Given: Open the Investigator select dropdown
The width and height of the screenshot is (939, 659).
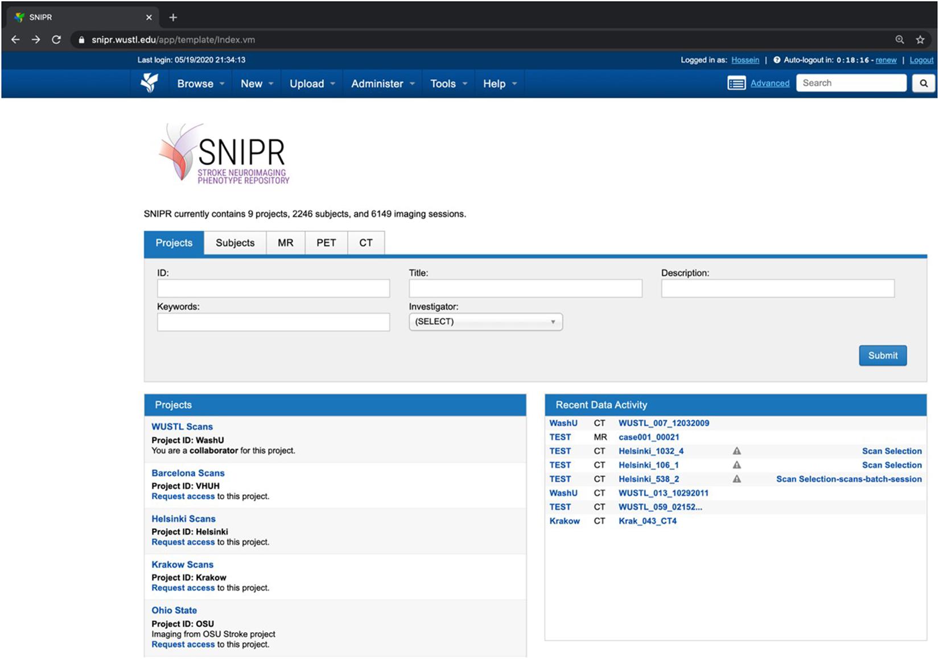Looking at the screenshot, I should [x=485, y=322].
